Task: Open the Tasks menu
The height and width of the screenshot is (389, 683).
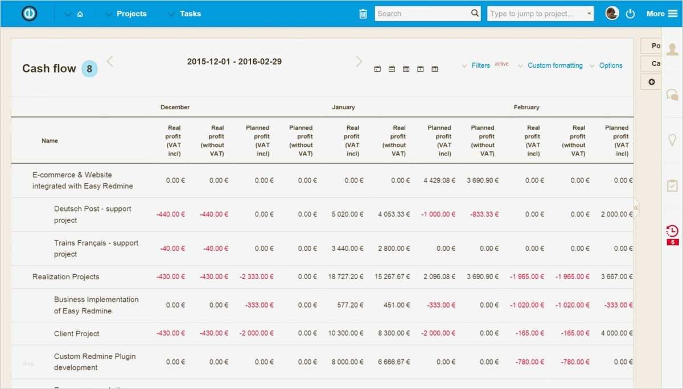Action: click(190, 14)
